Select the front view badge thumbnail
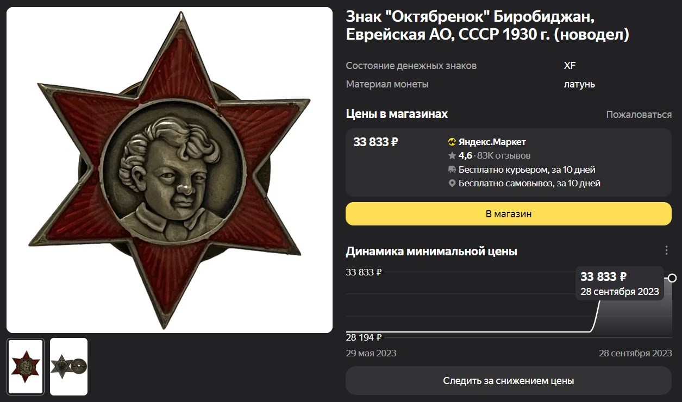This screenshot has width=682, height=402. [x=26, y=367]
